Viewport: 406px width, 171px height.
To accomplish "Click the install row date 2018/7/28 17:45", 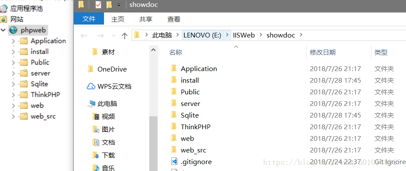I will click(335, 81).
